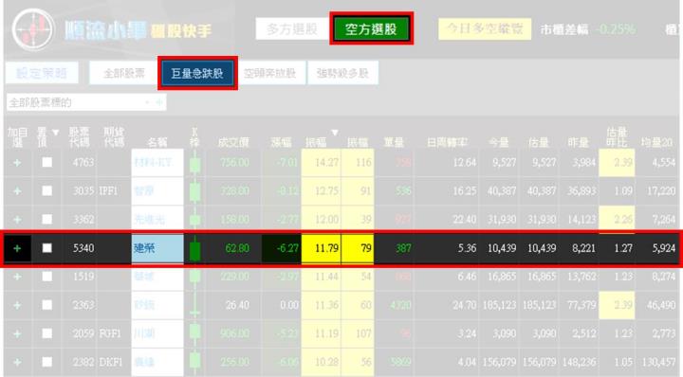Add stock 3363 to watchlist with plus
Viewport: 683px width, 377px height.
[x=17, y=305]
